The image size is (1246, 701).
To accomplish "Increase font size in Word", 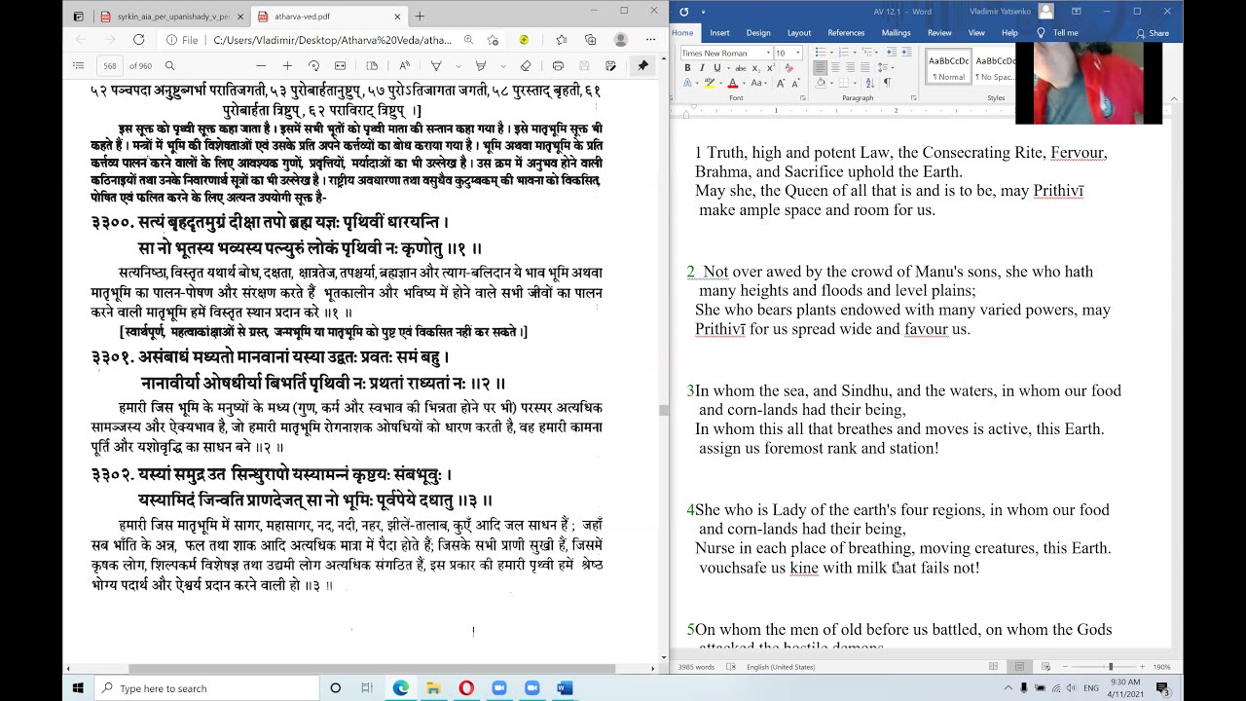I will tap(781, 83).
